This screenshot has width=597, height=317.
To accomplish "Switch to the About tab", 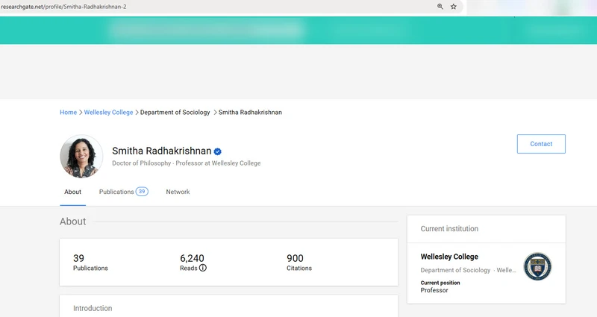I will (x=72, y=192).
